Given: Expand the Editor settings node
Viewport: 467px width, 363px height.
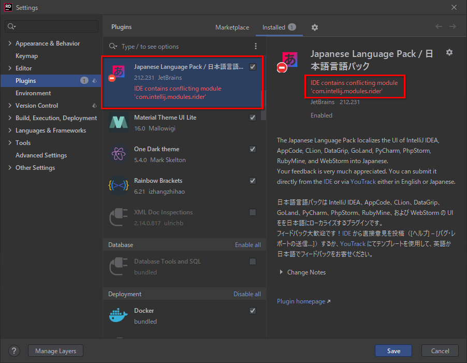Looking at the screenshot, I should pos(10,68).
